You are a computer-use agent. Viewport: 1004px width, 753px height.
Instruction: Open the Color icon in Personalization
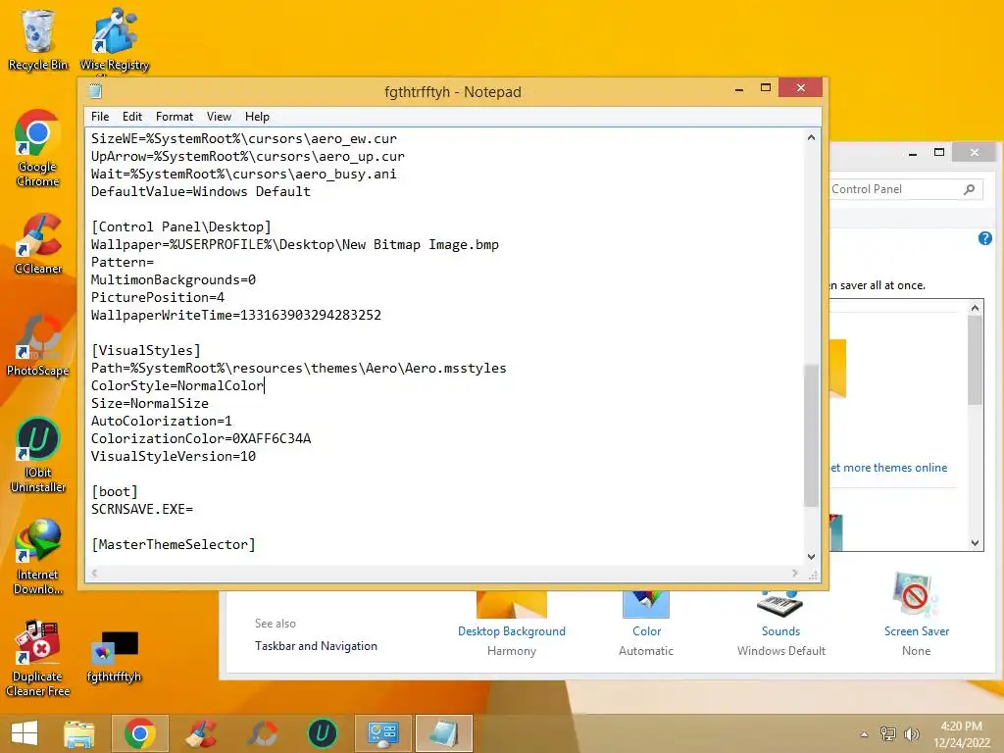click(646, 603)
